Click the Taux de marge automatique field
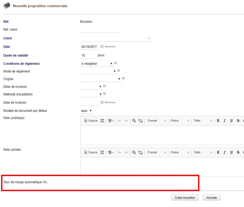 pyautogui.click(x=128, y=182)
